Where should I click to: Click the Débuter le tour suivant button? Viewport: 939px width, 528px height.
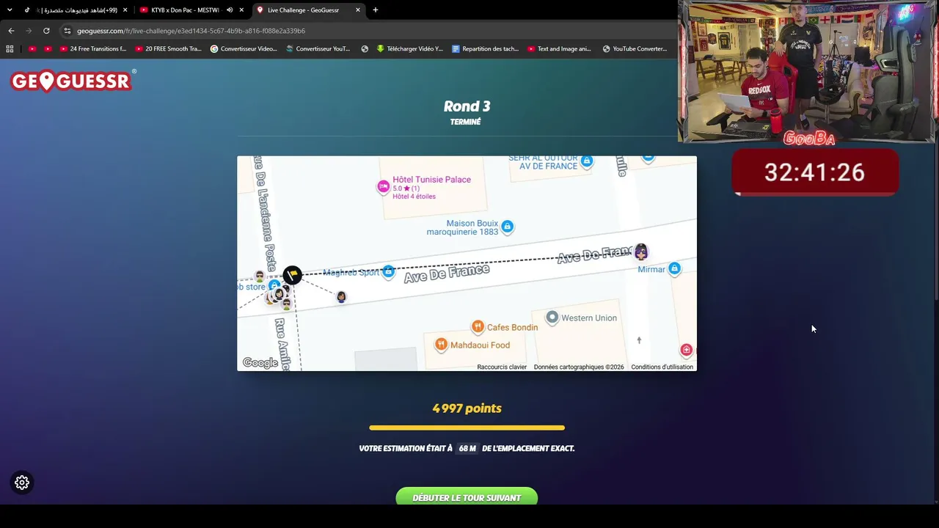pos(467,498)
